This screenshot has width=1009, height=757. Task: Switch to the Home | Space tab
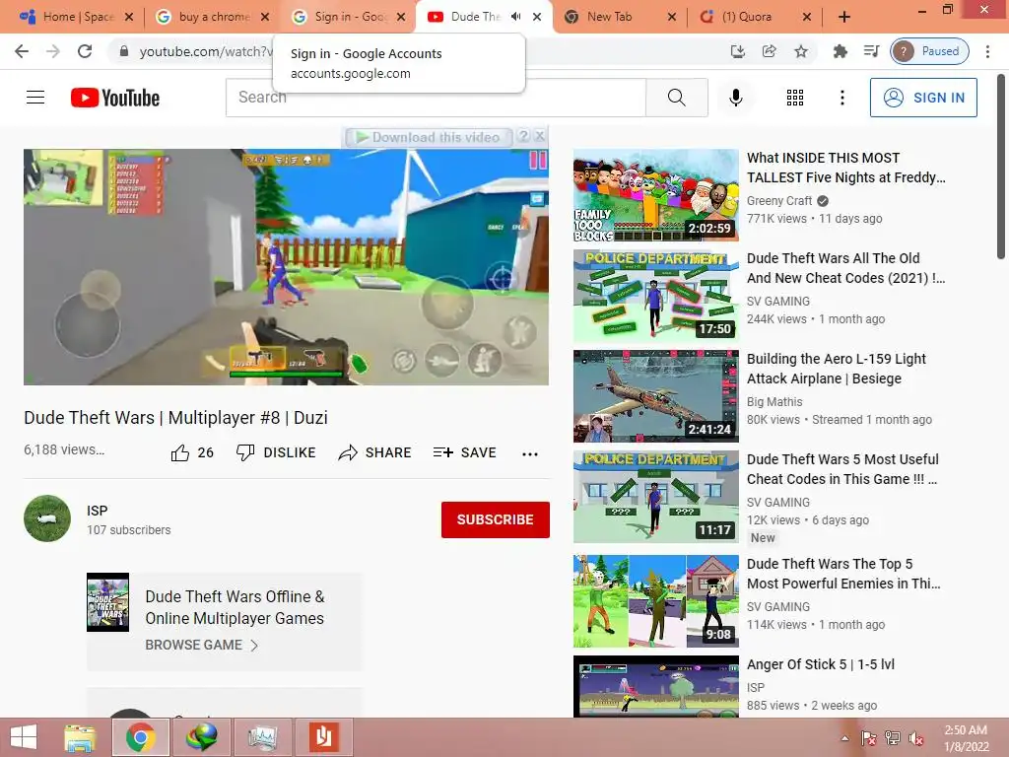(x=76, y=17)
